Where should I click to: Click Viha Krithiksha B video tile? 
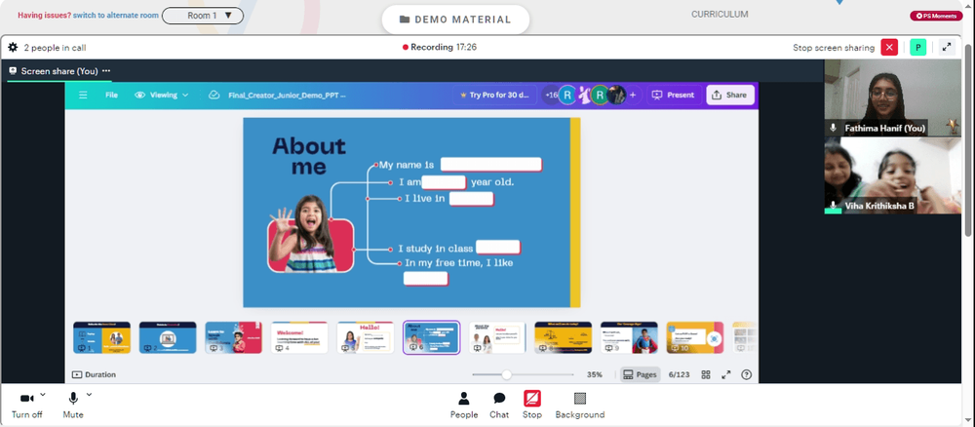[x=892, y=175]
